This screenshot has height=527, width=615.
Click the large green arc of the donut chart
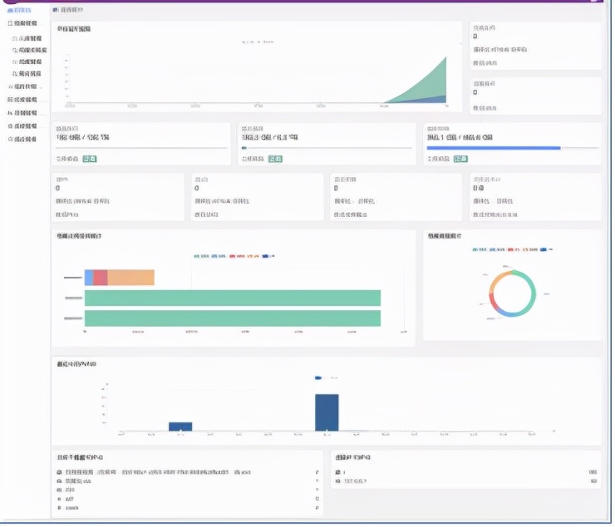533,293
